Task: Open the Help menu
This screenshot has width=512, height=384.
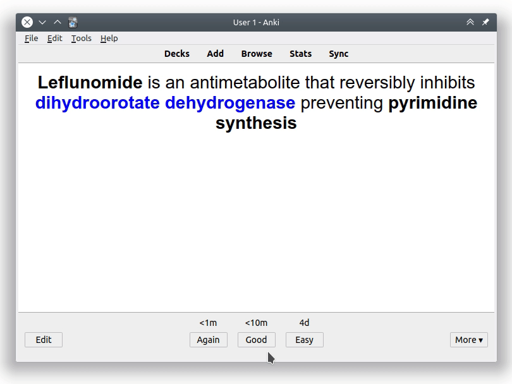Action: [x=109, y=39]
